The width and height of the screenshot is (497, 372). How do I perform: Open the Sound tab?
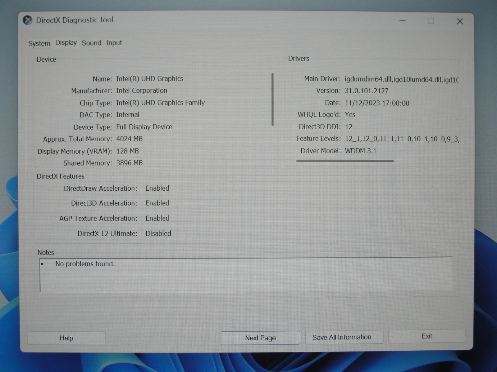coord(91,43)
